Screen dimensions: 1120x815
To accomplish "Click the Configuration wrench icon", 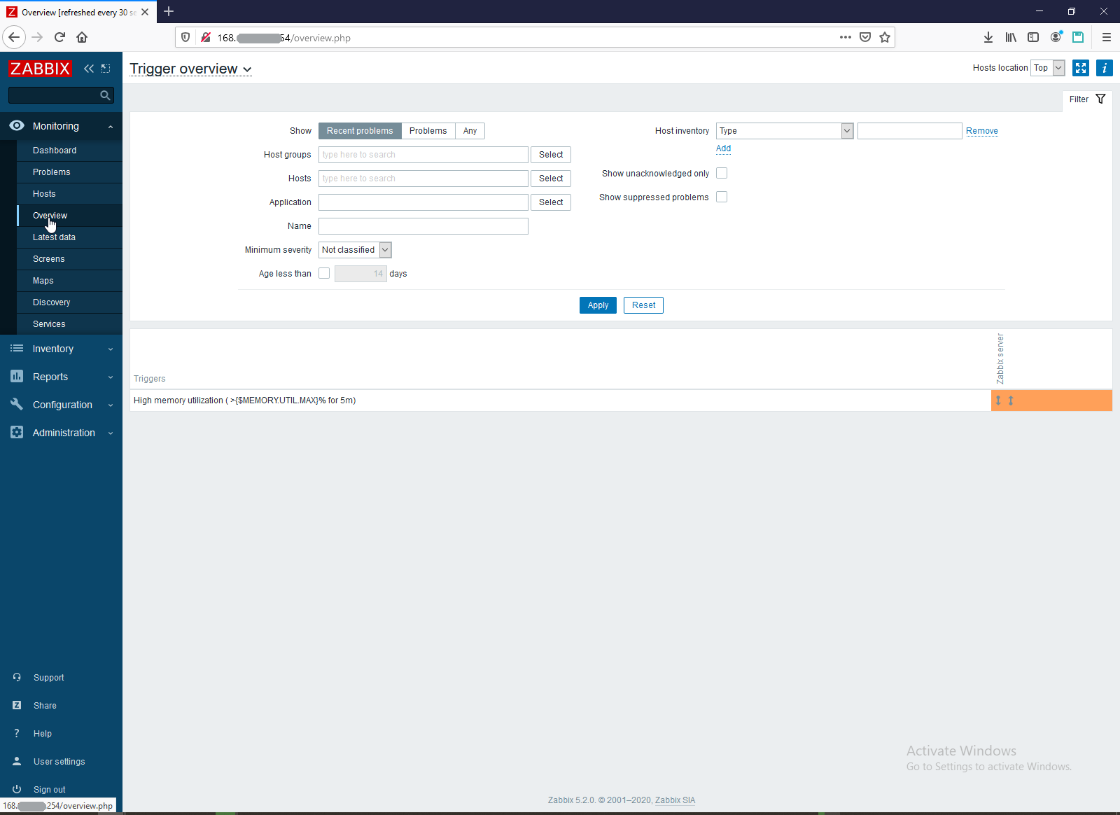I will pyautogui.click(x=17, y=405).
